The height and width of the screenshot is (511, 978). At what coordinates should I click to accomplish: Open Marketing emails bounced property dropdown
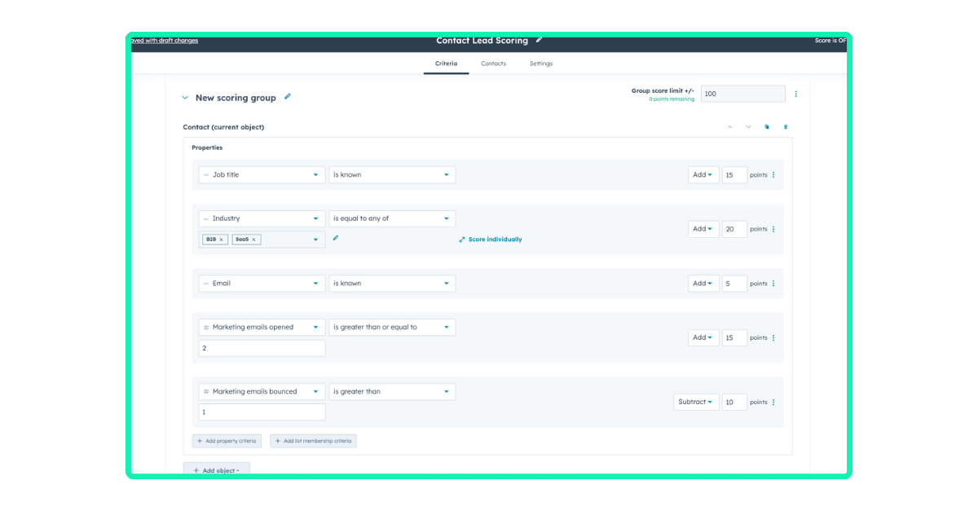[x=262, y=391]
